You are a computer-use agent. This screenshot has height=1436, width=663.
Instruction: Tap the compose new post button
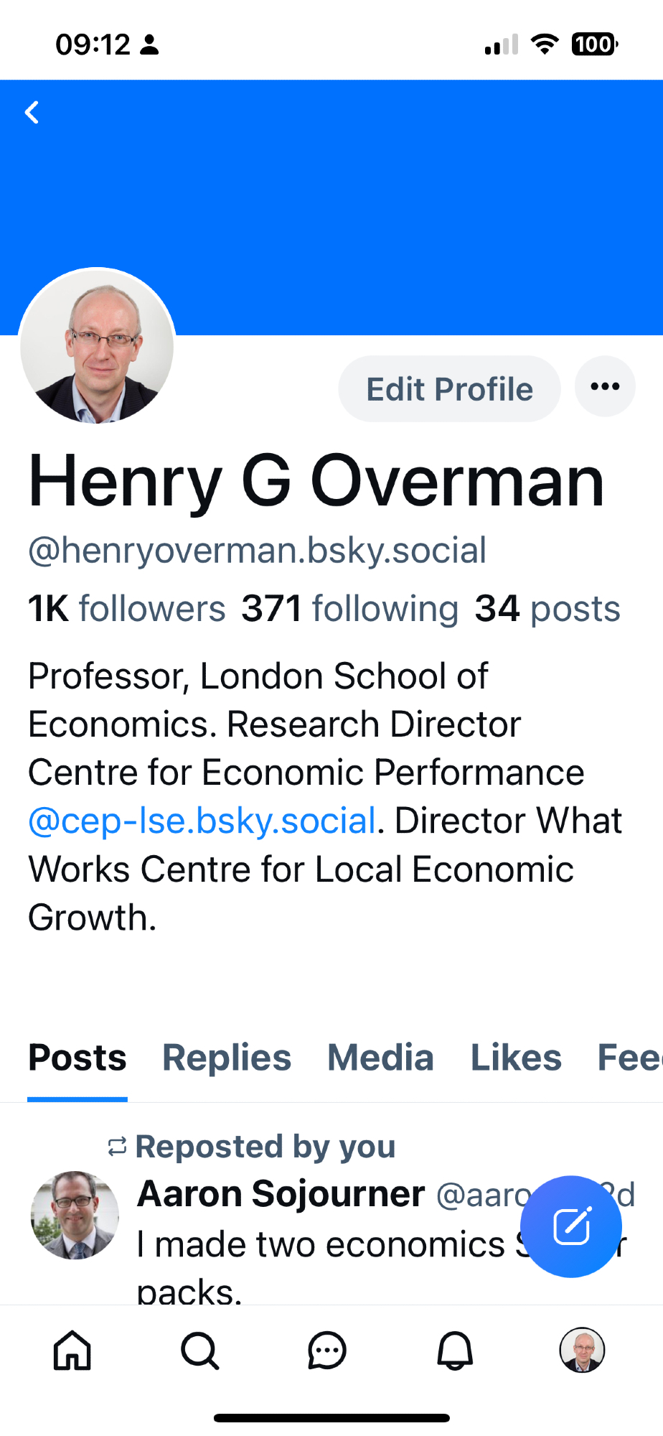pos(571,1226)
